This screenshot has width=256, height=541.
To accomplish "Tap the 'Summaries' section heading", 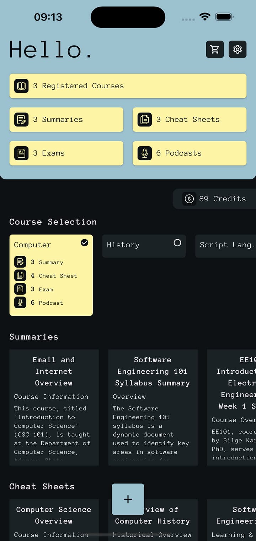I will [34, 337].
